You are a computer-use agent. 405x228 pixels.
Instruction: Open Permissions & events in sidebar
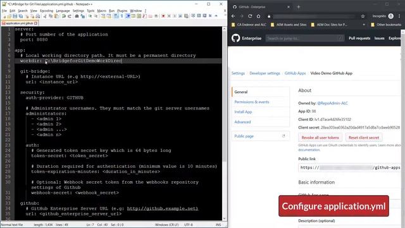click(252, 102)
